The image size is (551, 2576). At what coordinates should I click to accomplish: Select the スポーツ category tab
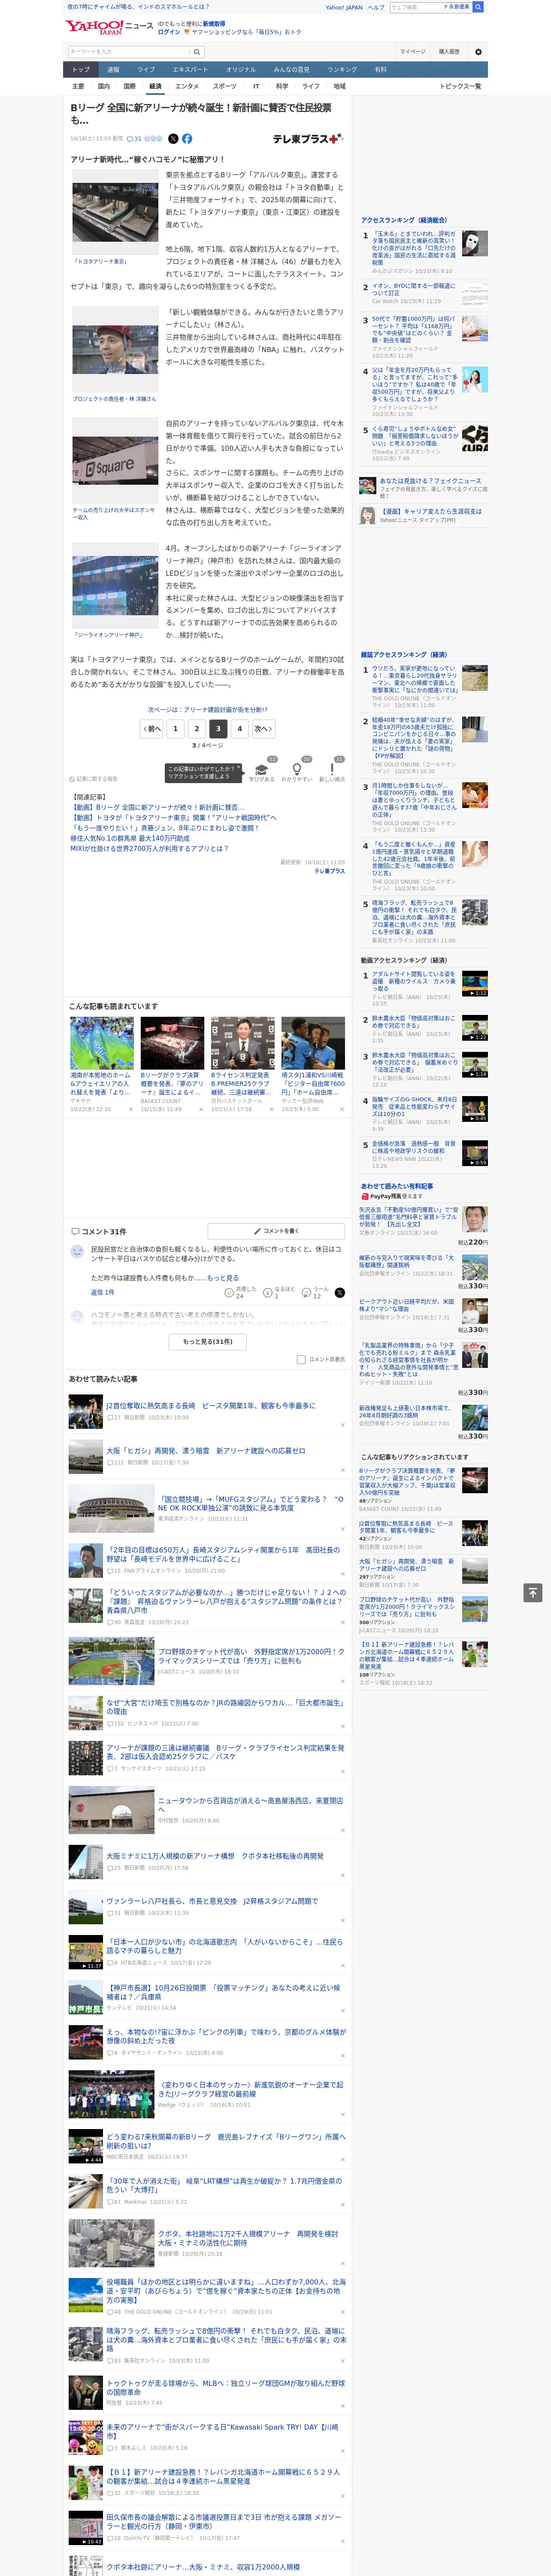click(x=225, y=87)
